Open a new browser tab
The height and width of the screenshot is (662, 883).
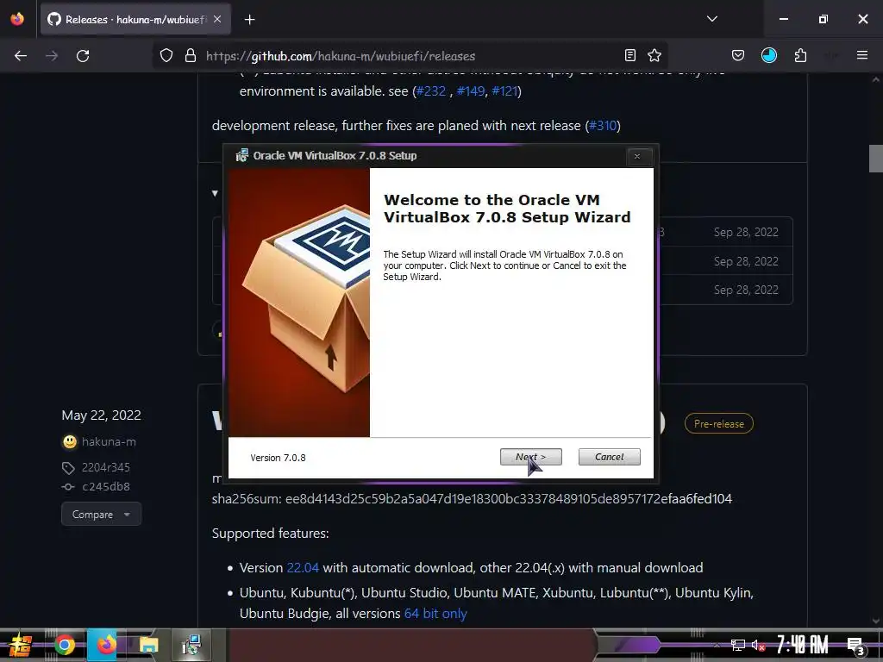point(250,20)
